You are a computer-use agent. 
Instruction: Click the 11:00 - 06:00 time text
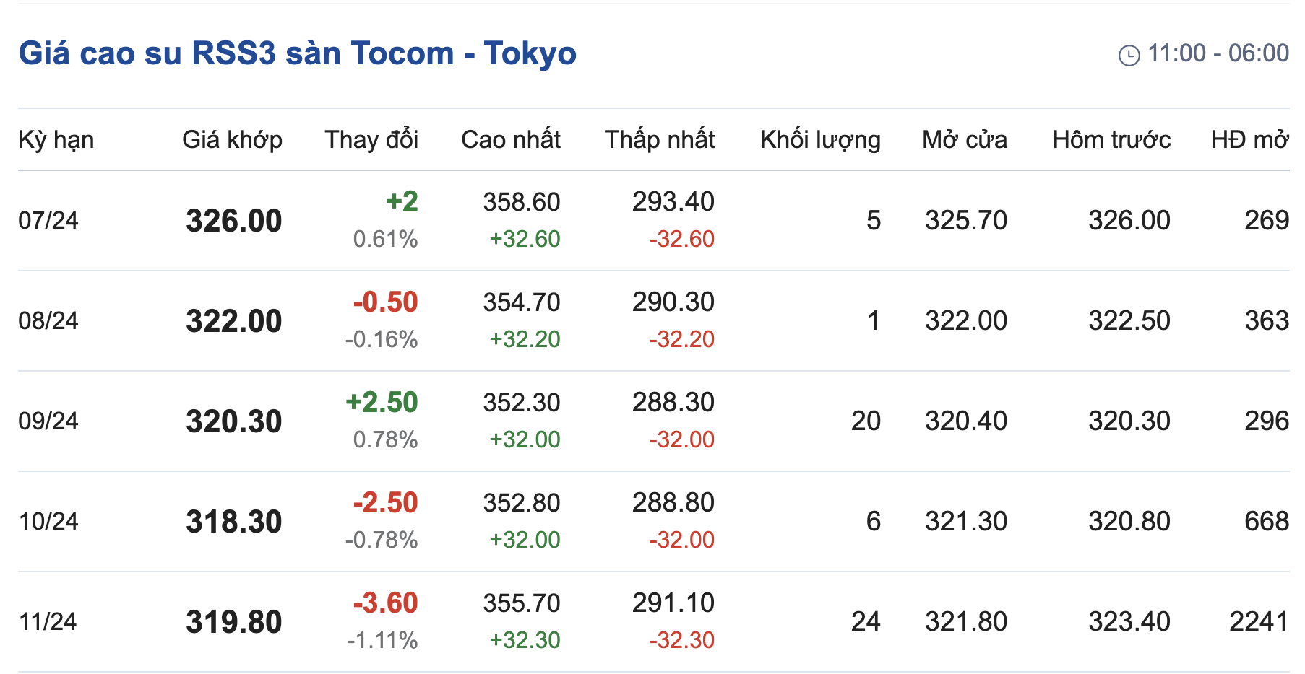[x=1218, y=53]
